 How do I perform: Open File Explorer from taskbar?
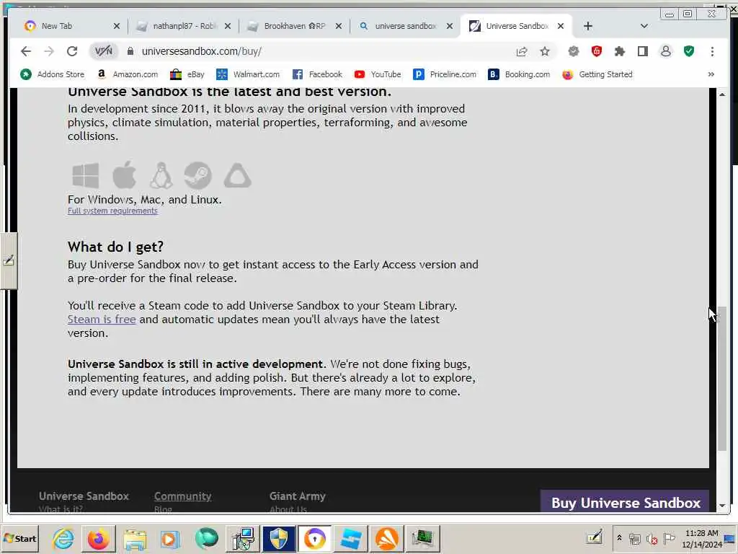pos(135,538)
